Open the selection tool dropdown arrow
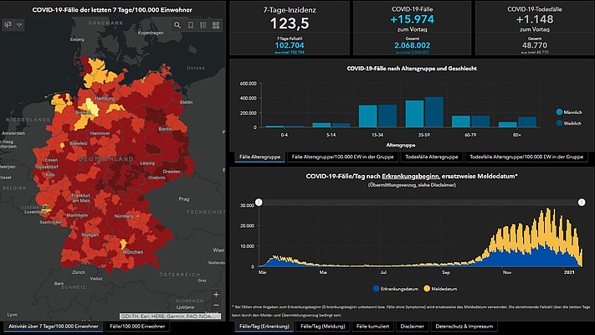 point(19,25)
